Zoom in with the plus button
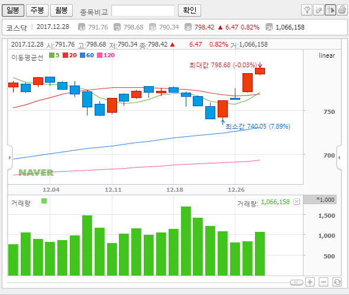Screen dimensions: 349x295 pyautogui.click(x=310, y=282)
